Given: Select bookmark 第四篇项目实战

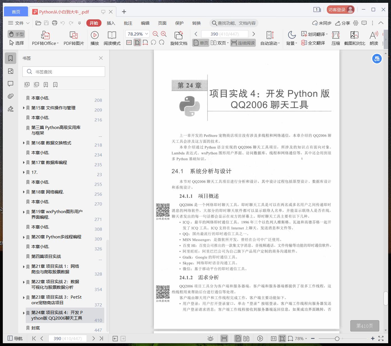Looking at the screenshot, I should click(x=46, y=256).
